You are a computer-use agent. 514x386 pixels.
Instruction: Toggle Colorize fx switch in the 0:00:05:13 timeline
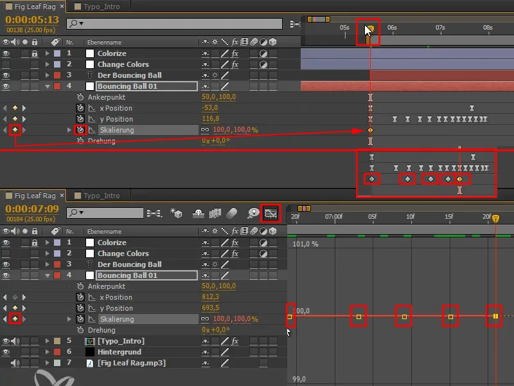coord(235,53)
